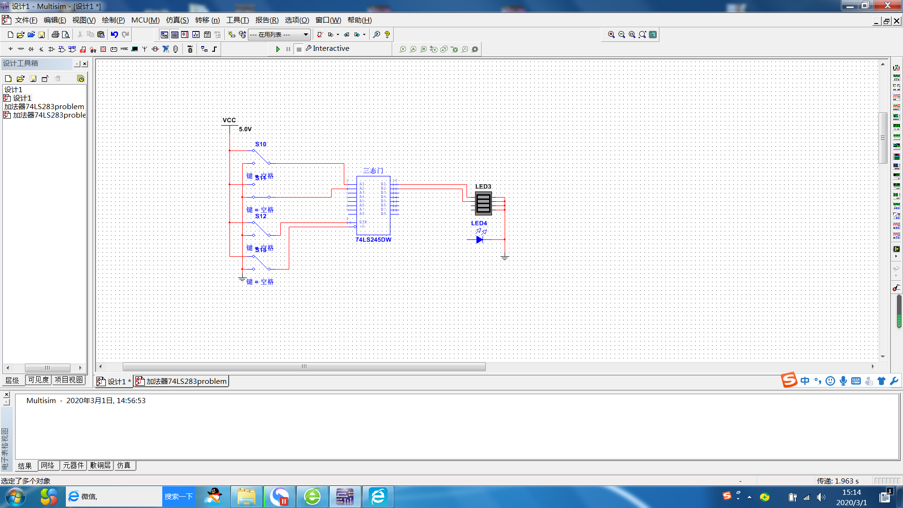Switch to 加法器74LS283problem design tab
The width and height of the screenshot is (903, 508).
181,381
